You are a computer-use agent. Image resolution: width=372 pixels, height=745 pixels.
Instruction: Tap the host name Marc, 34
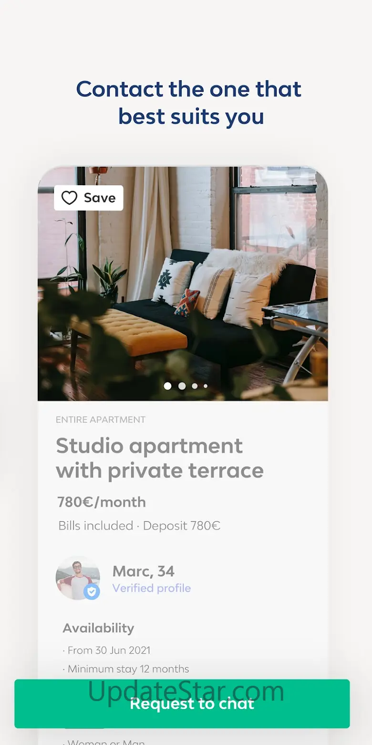point(144,571)
